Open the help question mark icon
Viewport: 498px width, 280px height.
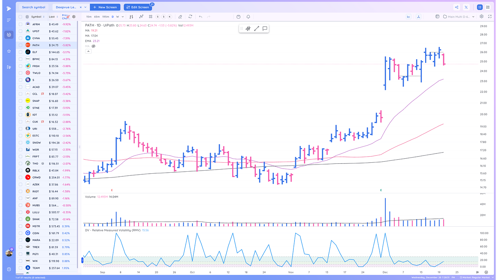[x=9, y=269]
